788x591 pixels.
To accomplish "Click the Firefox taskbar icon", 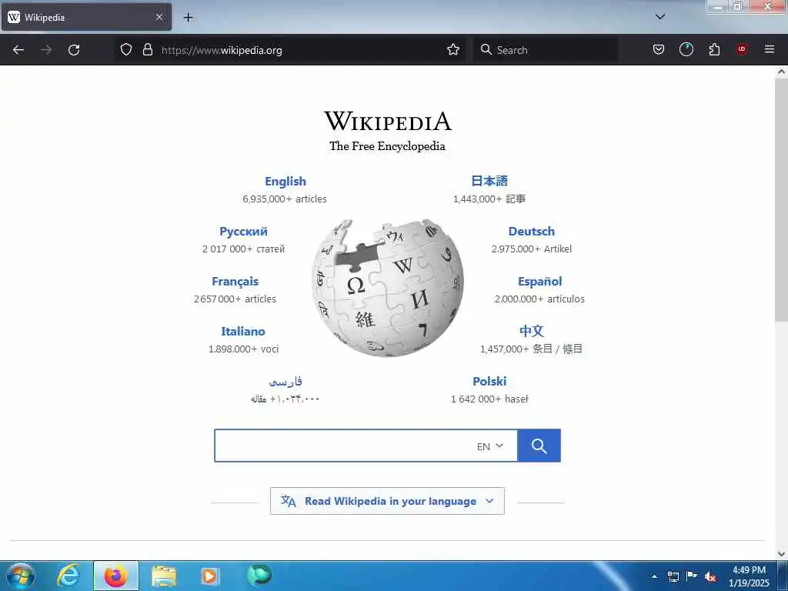I will click(x=115, y=576).
